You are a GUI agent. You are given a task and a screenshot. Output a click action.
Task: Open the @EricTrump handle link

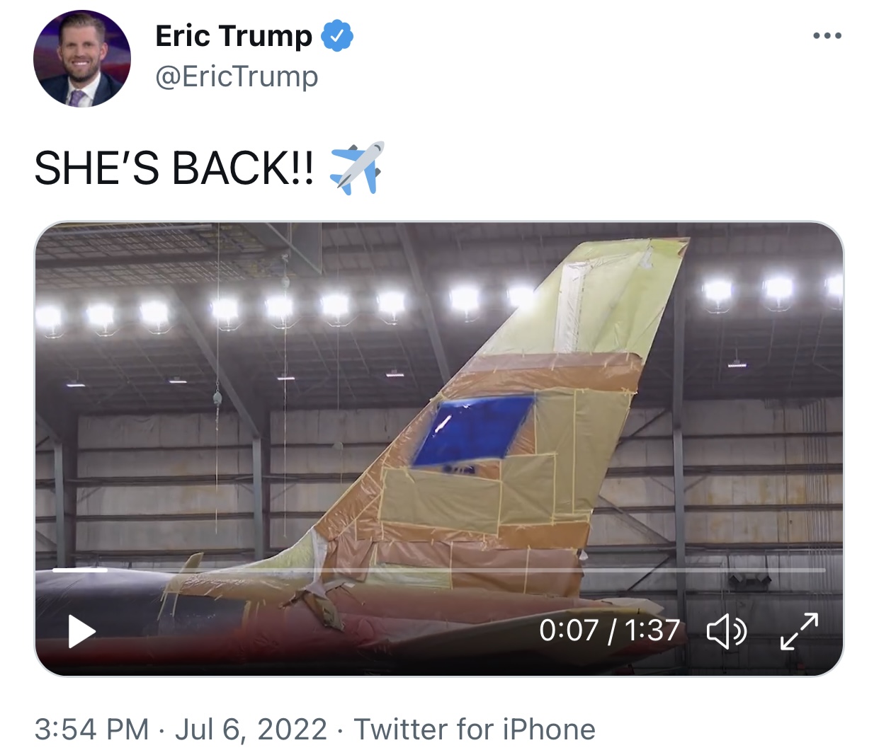point(237,76)
